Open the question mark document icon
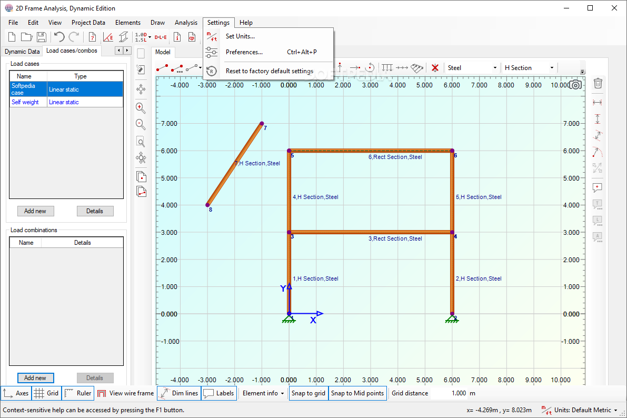 pos(92,37)
